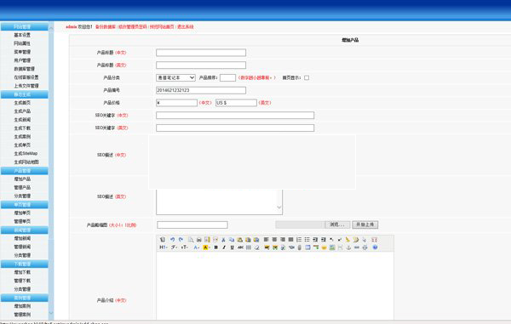Click the sidebar scrollbar down arrow
Image resolution: width=511 pixels, height=324 pixels.
51,313
